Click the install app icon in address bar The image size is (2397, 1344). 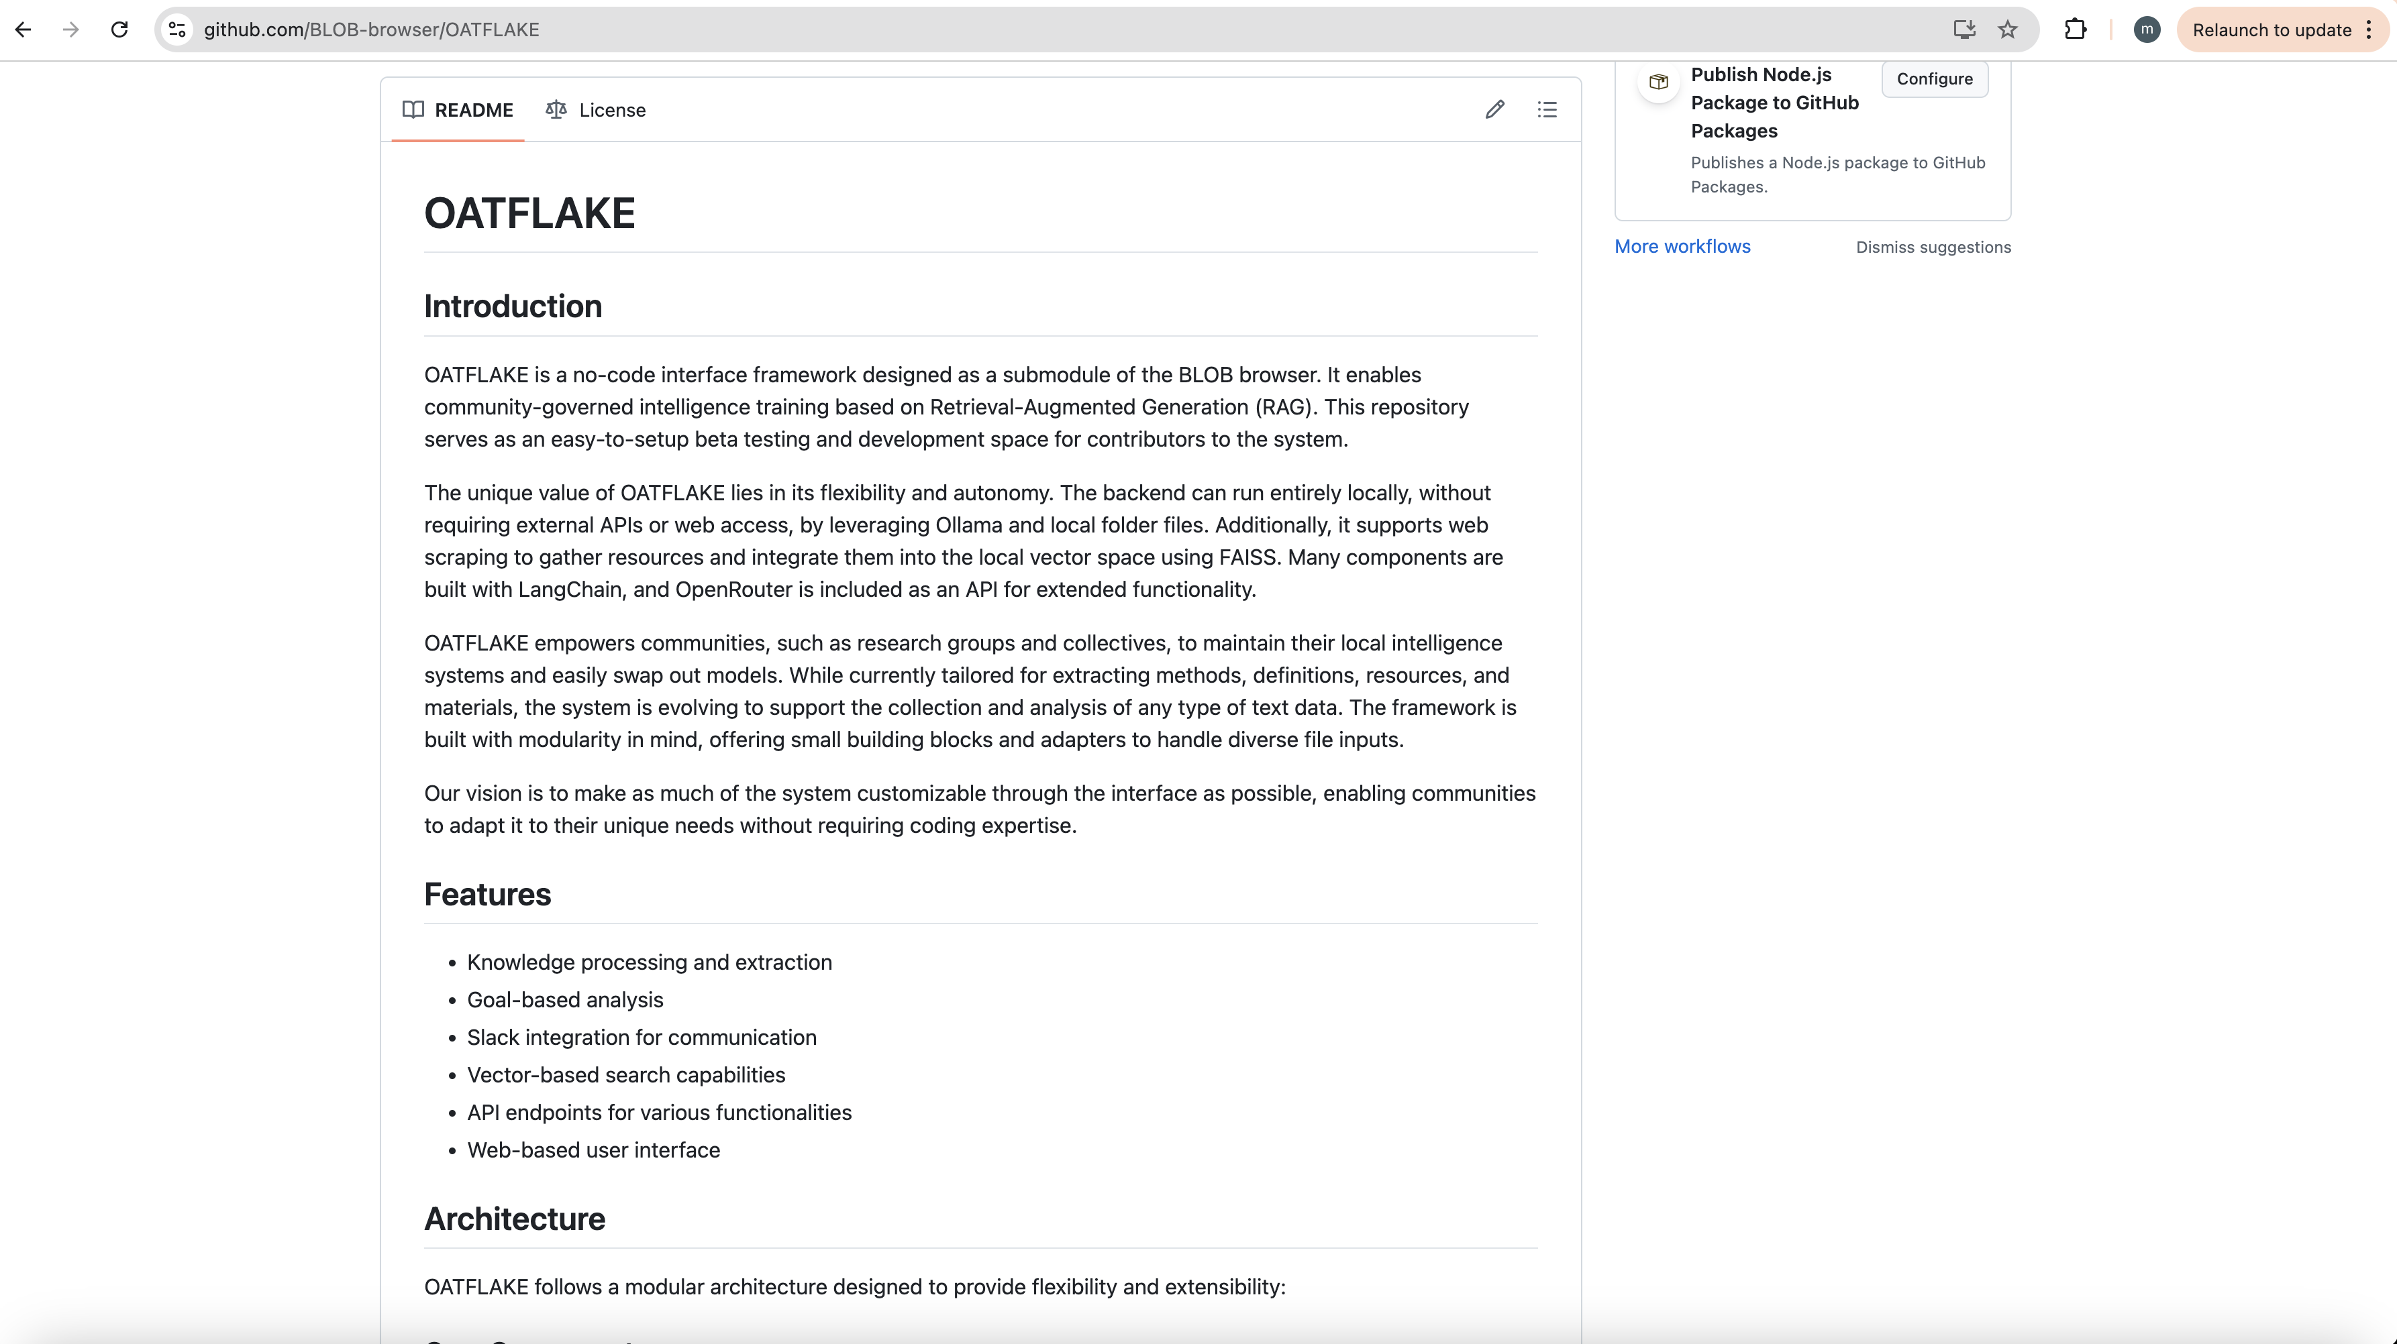click(1964, 30)
